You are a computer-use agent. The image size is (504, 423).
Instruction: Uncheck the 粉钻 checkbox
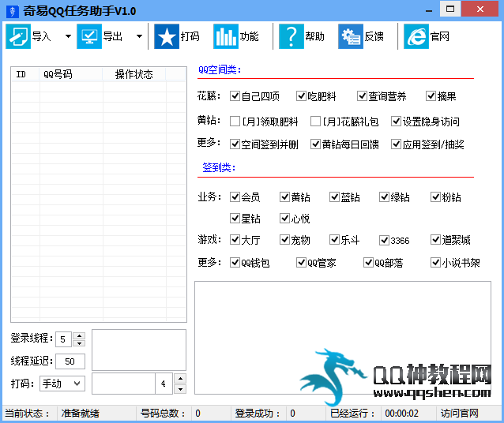click(435, 197)
